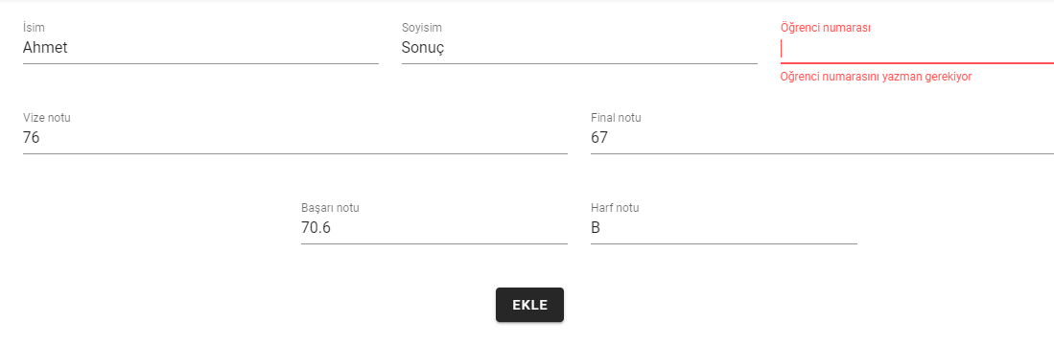
Task: Click the Soyisim label text
Action: pyautogui.click(x=421, y=28)
